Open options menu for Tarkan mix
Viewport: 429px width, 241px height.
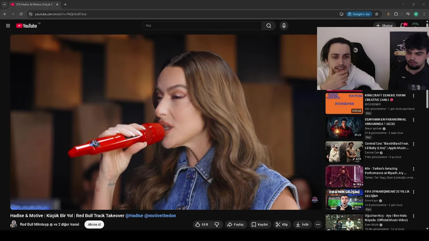click(413, 169)
